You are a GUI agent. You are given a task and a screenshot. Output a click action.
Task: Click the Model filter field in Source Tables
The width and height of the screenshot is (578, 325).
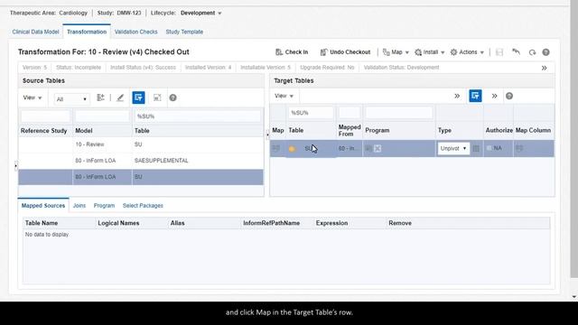pyautogui.click(x=102, y=116)
